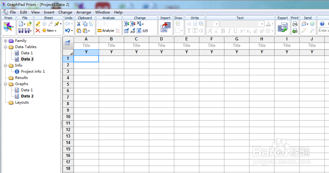Click the Undo arrow icon

pyautogui.click(x=67, y=30)
